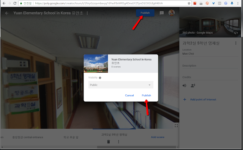Go back using the tour editor back arrow
This screenshot has height=150, width=243.
coord(7,13)
